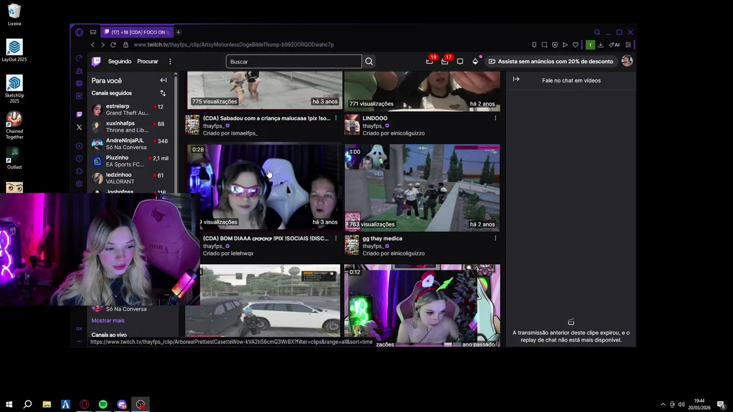Open browser downloads icon
The height and width of the screenshot is (412, 733).
[x=601, y=45]
